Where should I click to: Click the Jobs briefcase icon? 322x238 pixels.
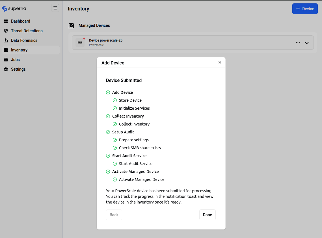[x=6, y=60]
